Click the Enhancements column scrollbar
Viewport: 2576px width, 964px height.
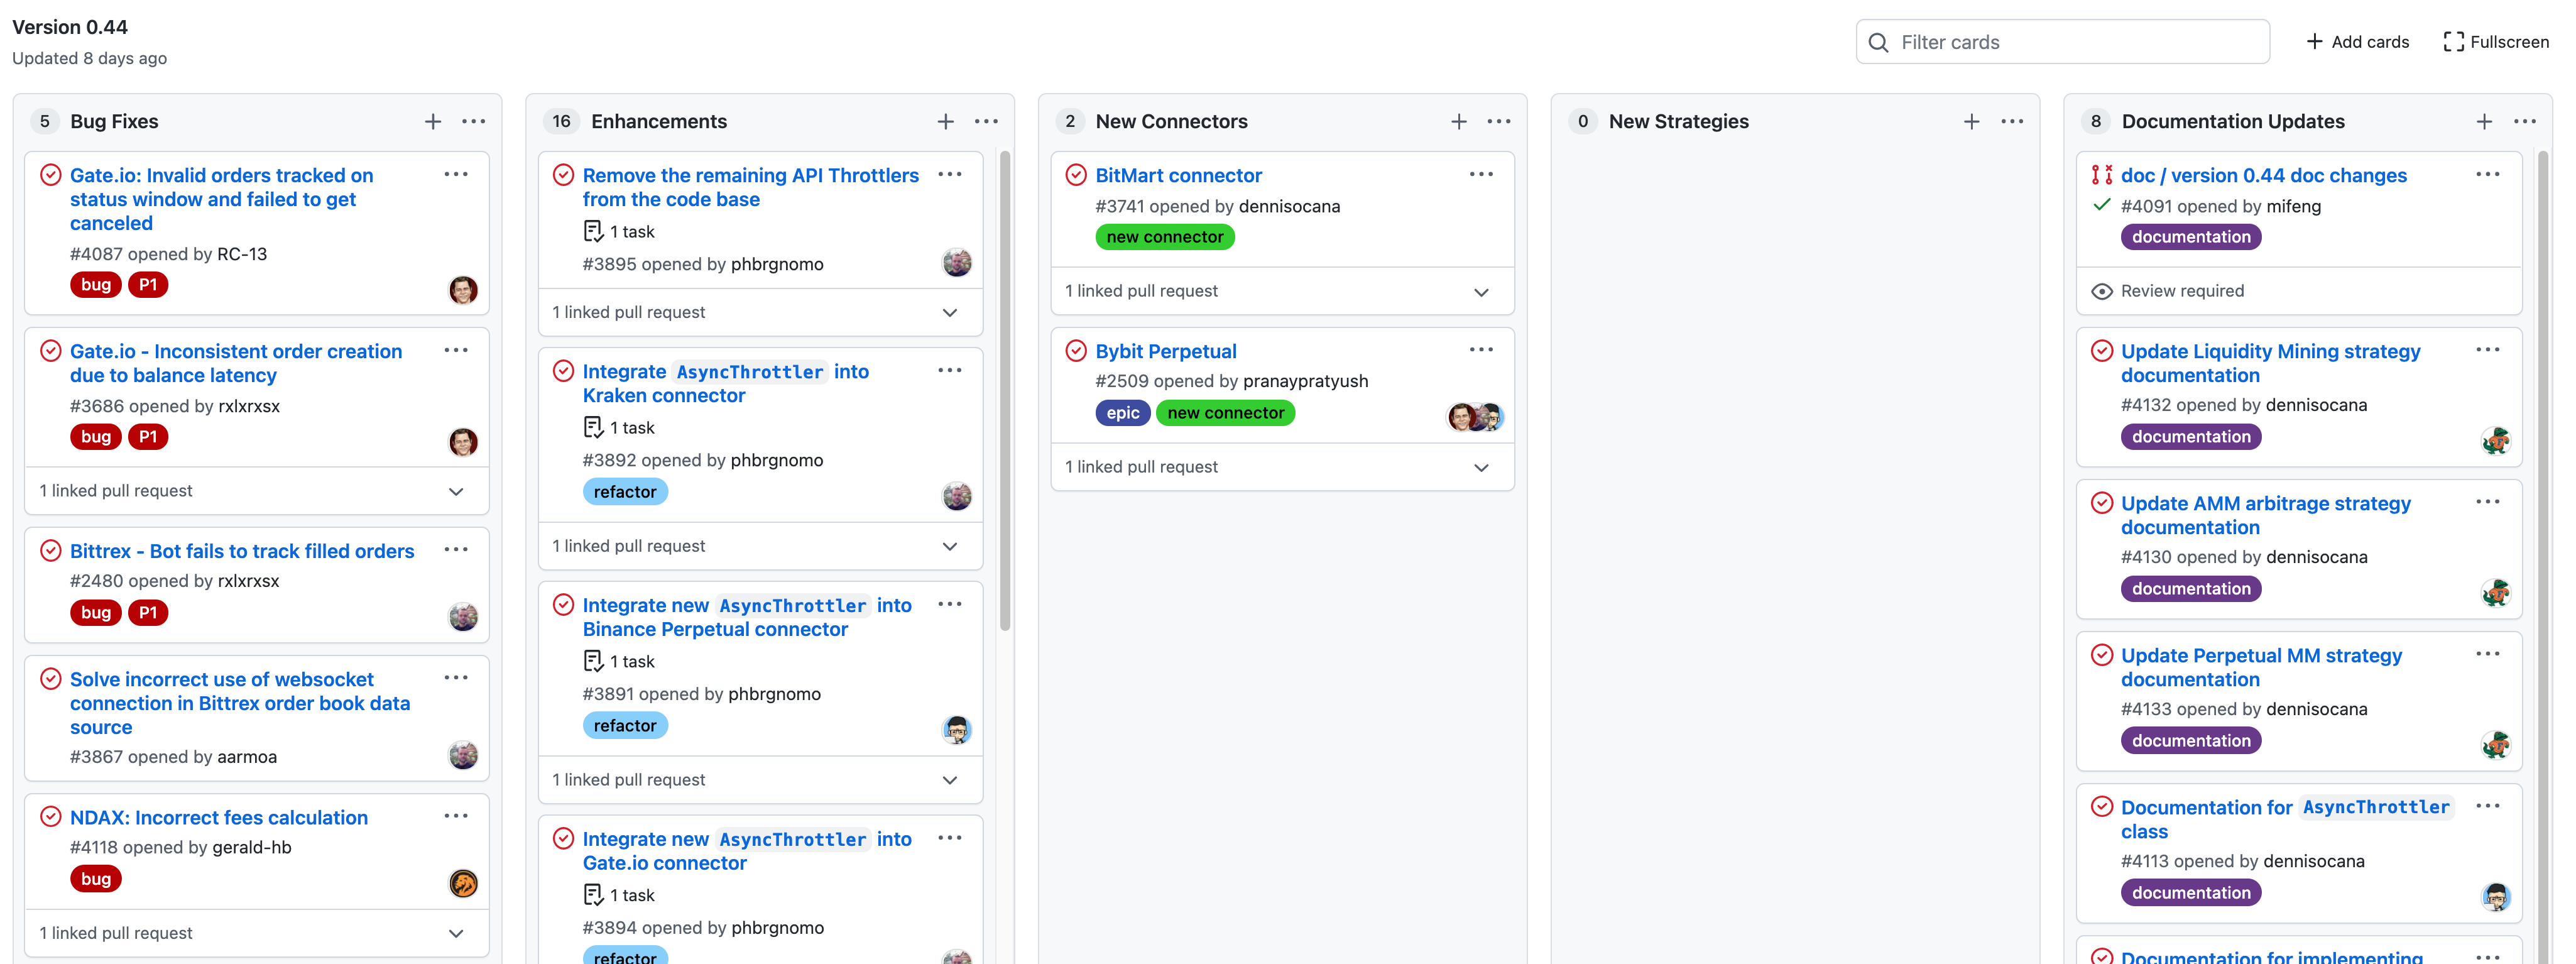point(1005,390)
